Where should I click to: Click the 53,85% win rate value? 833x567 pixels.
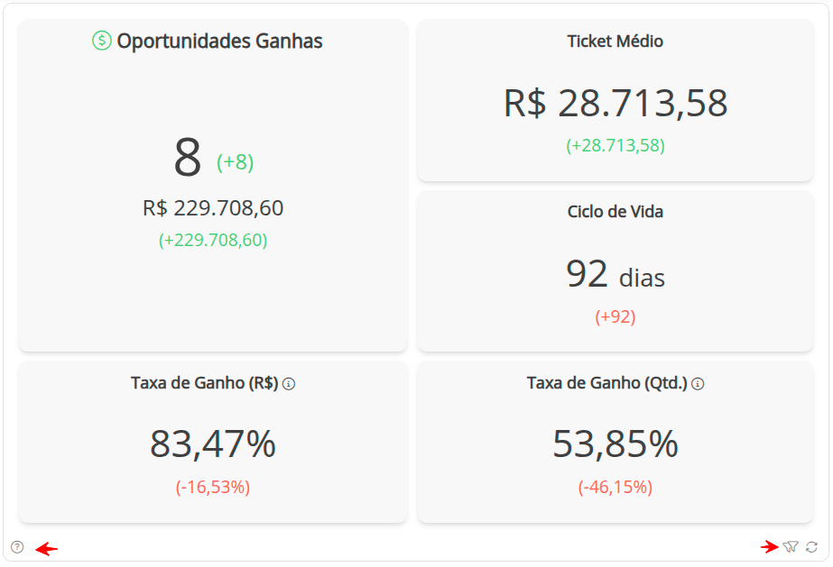click(x=615, y=444)
